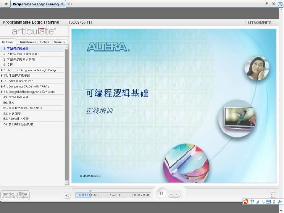Image resolution: width=284 pixels, height=213 pixels.
Task: Click the moon icon in IME bar
Action: tap(257, 202)
